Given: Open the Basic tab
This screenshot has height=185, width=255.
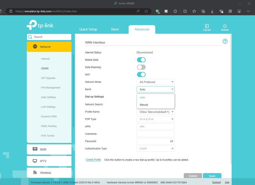Looking at the screenshot, I should (115, 29).
